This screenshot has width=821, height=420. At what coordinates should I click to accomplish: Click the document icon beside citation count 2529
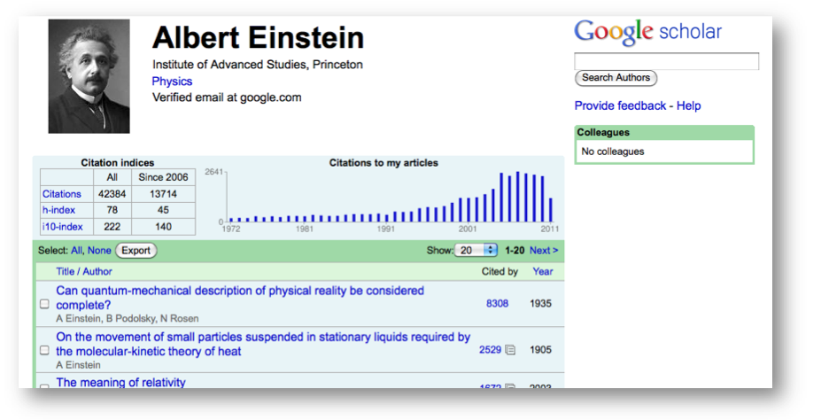point(510,350)
